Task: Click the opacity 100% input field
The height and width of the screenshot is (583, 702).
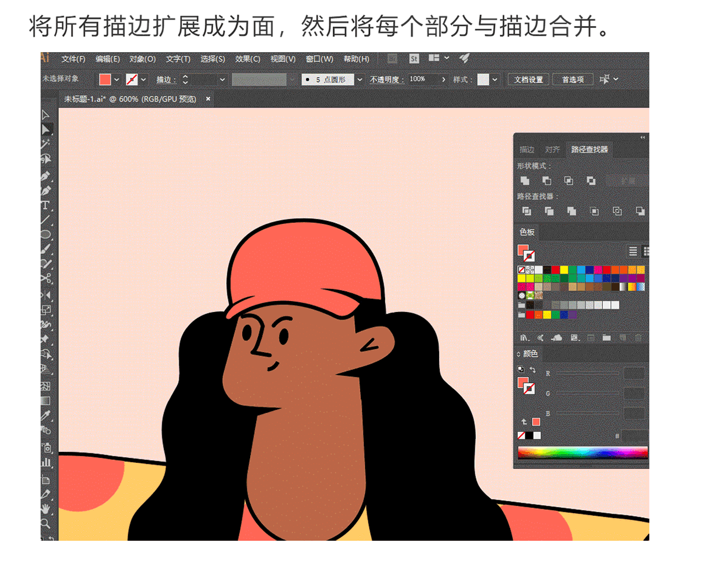Action: (423, 80)
